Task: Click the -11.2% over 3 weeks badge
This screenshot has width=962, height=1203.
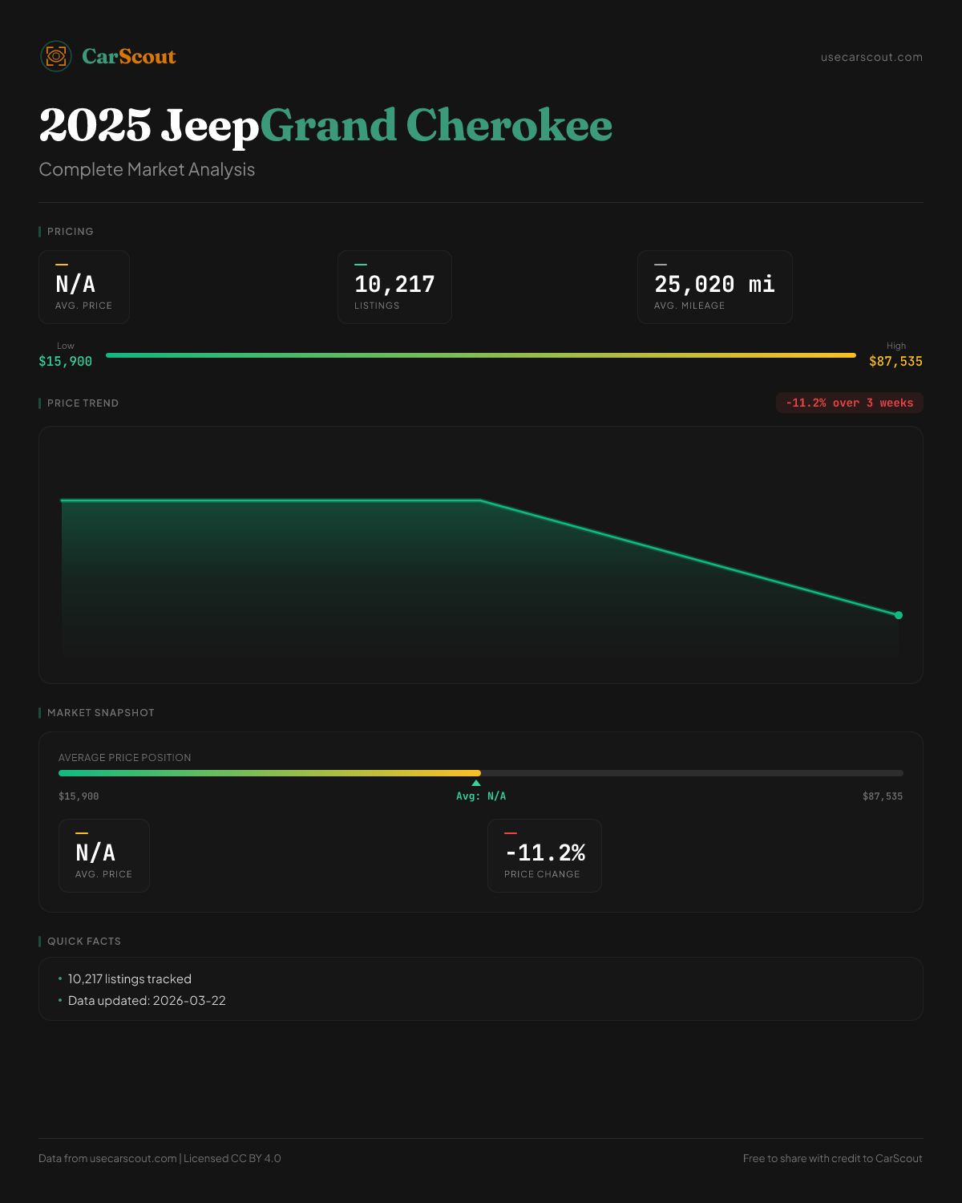Action: (849, 403)
